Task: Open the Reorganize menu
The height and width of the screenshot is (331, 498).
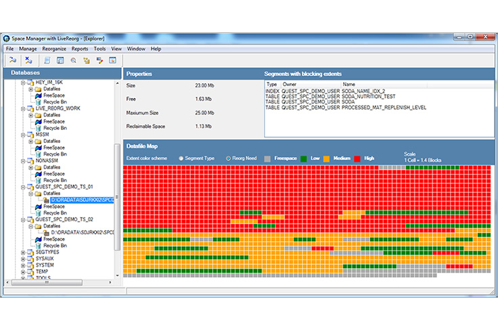Action: coord(54,49)
